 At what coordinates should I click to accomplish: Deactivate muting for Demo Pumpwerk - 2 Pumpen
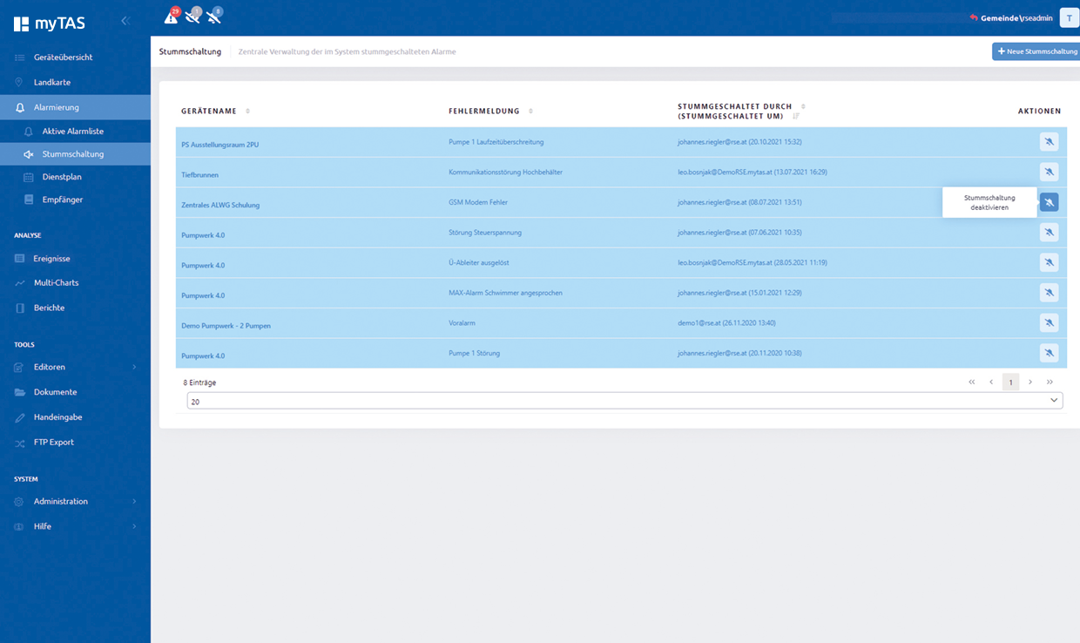[x=1049, y=322]
